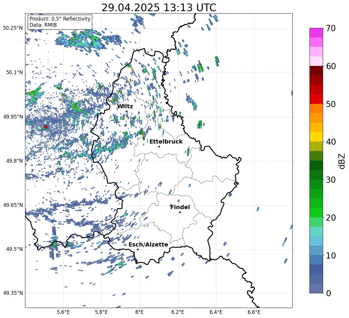Click the yellow colorbar swatch above 40

[x=316, y=137]
